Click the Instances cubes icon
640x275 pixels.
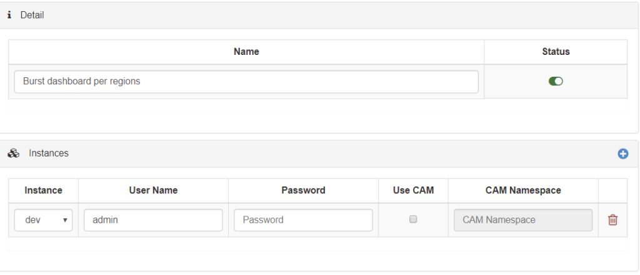(x=12, y=153)
